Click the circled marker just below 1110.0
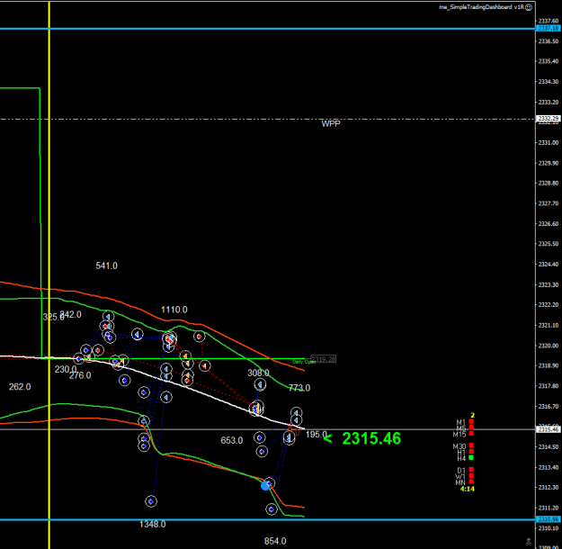 pos(170,338)
